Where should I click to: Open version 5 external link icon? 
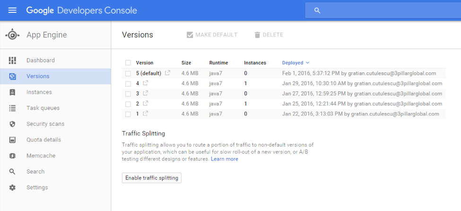point(167,73)
